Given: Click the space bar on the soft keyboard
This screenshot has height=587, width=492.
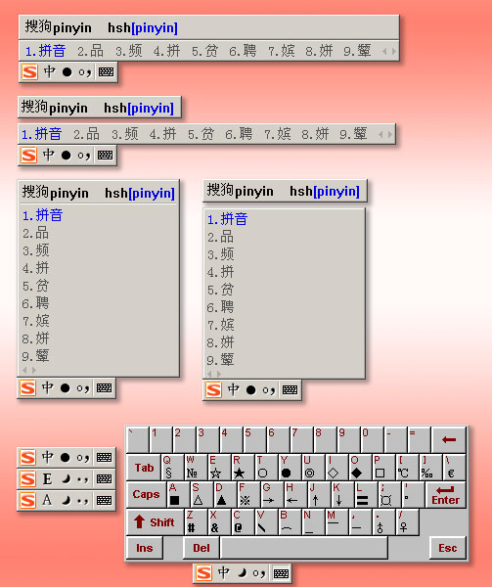Looking at the screenshot, I should click(304, 548).
